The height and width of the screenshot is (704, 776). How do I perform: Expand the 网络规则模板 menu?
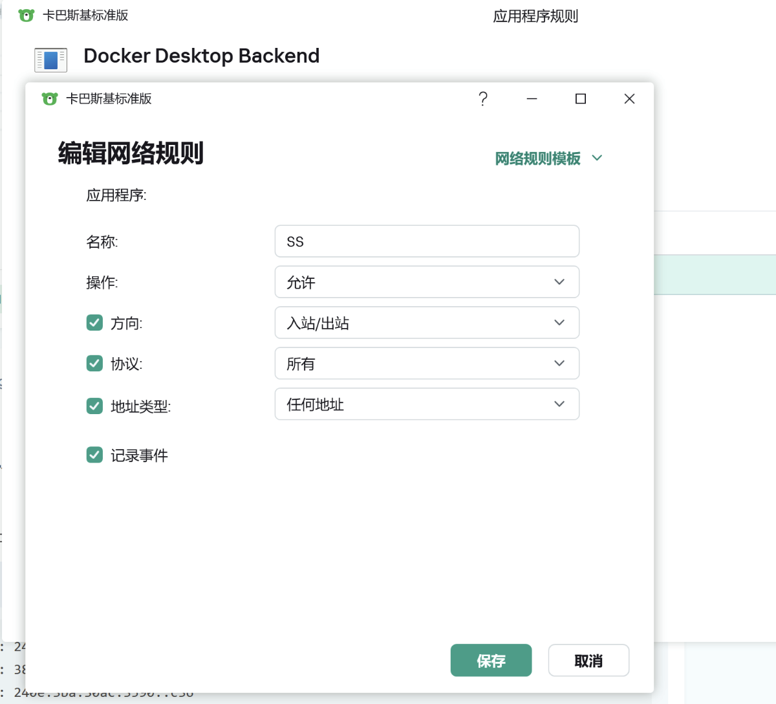click(x=548, y=159)
